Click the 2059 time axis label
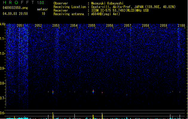 pyautogui.click(x=163, y=26)
